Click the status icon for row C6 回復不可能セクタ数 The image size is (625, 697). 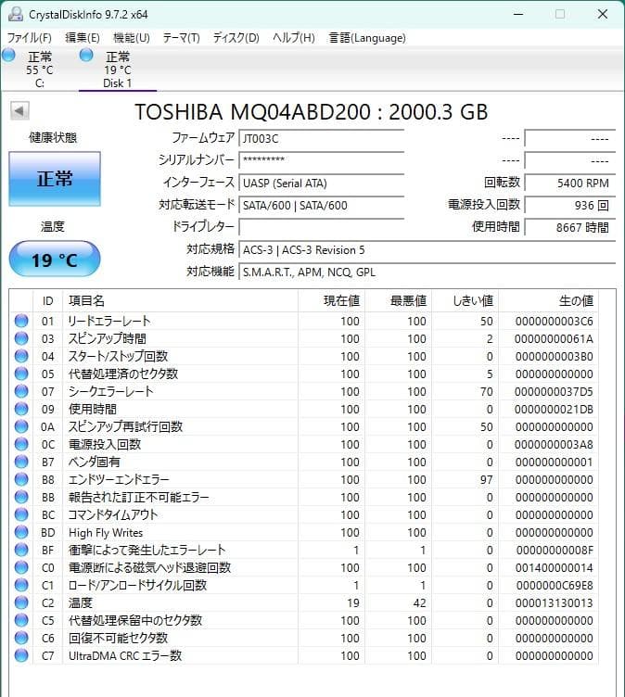tap(21, 638)
